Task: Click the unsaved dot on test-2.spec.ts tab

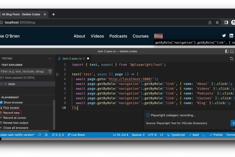Action: 88,58
